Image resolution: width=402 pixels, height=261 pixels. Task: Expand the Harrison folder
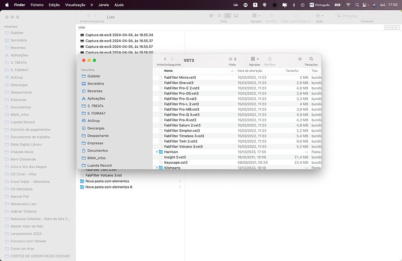157,152
